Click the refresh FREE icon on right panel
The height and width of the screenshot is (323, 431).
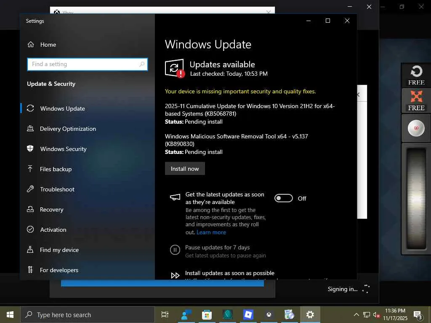[x=416, y=75]
